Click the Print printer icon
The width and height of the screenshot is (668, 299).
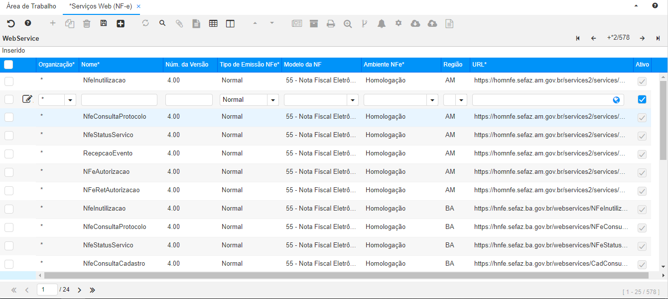pyautogui.click(x=331, y=23)
